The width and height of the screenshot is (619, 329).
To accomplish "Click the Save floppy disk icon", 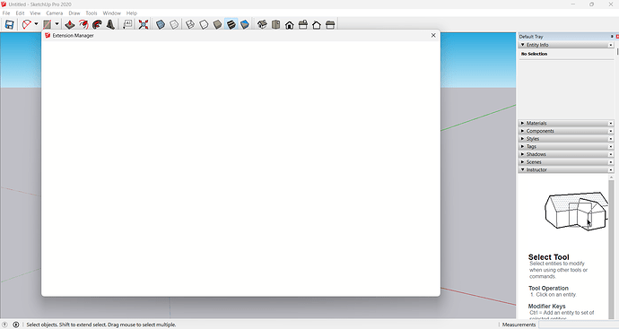I will [x=9, y=24].
